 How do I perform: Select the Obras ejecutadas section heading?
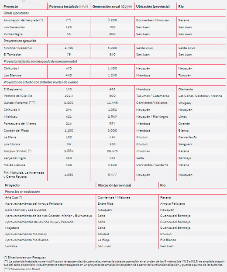(16, 13)
